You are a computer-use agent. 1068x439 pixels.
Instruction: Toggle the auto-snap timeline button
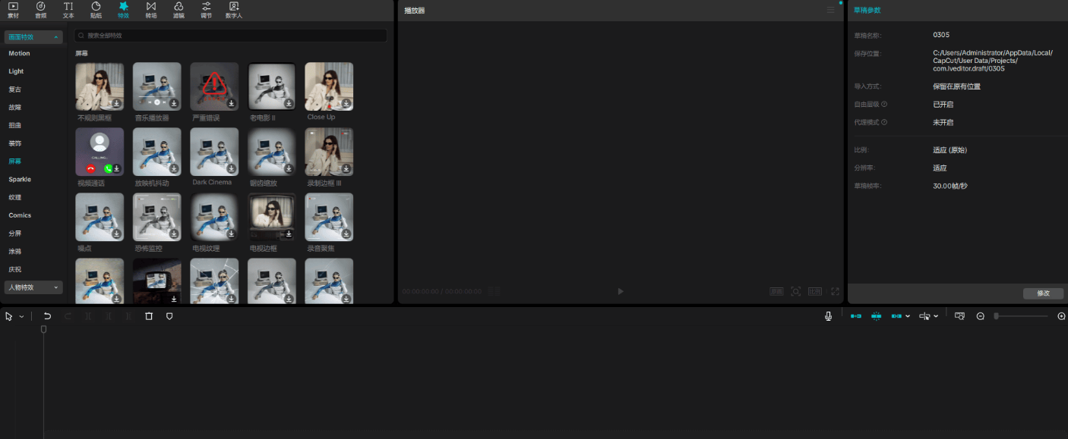tap(876, 316)
